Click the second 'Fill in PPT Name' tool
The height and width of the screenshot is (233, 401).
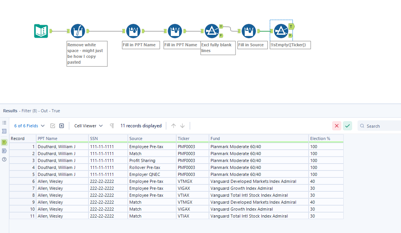(x=175, y=31)
